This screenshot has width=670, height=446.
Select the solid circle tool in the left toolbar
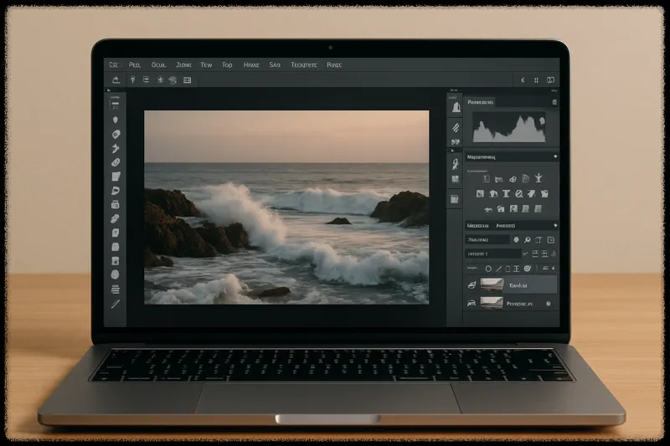coord(115,274)
